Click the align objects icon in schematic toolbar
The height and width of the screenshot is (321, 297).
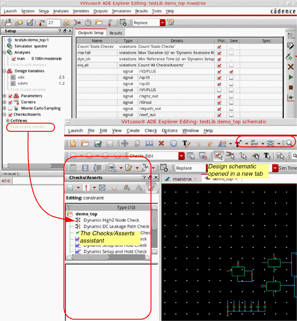pos(254,143)
